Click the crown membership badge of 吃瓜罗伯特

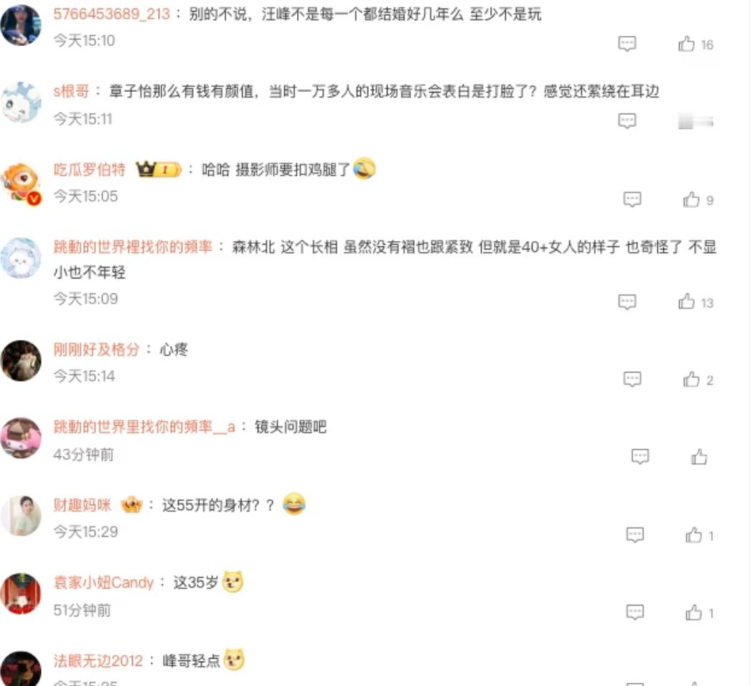pos(159,169)
